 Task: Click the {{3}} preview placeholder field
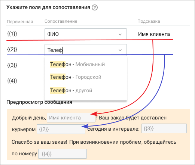(x=164, y=128)
